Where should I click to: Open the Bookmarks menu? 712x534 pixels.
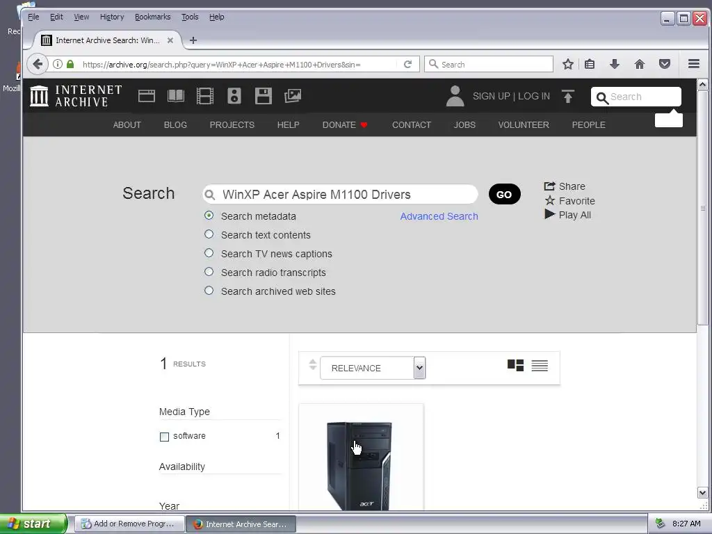click(152, 17)
